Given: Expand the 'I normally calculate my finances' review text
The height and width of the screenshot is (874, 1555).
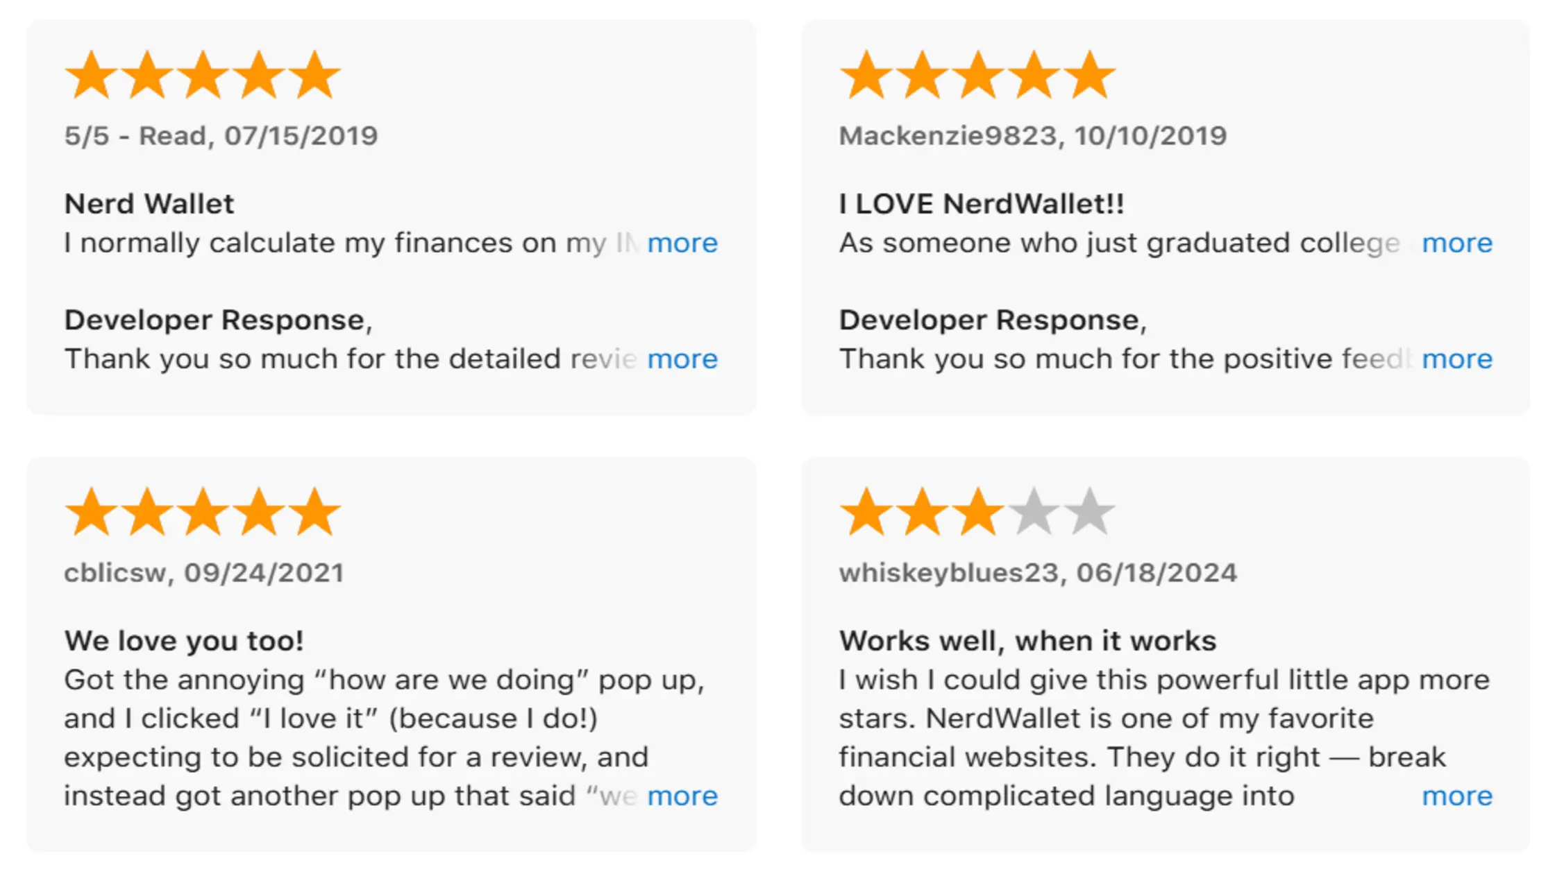Looking at the screenshot, I should (682, 243).
